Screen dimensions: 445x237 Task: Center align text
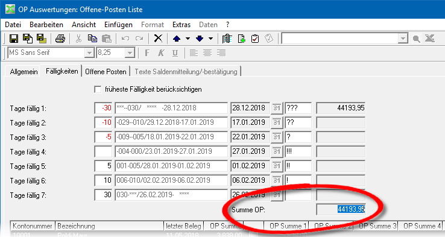pos(207,53)
